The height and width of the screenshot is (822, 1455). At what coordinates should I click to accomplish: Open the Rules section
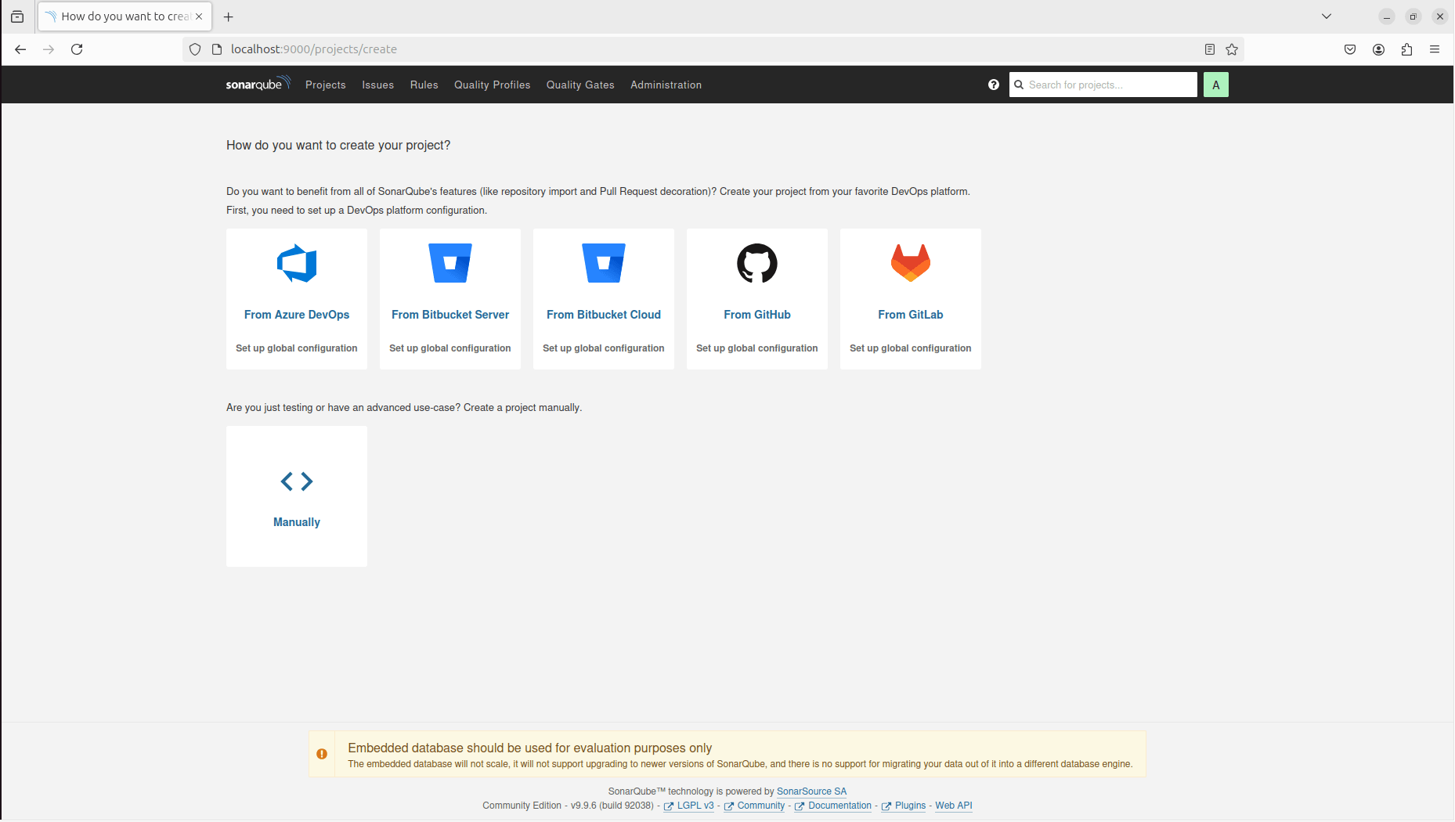tap(424, 85)
